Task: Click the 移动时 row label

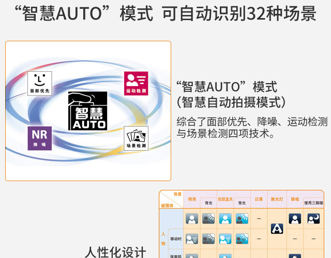Action: 176,238
